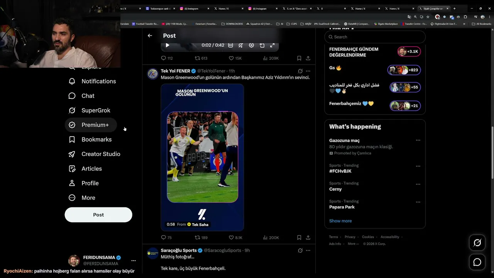This screenshot has width=494, height=278.
Task: Open Tek Yol FENER profile avatar
Action: point(153,73)
